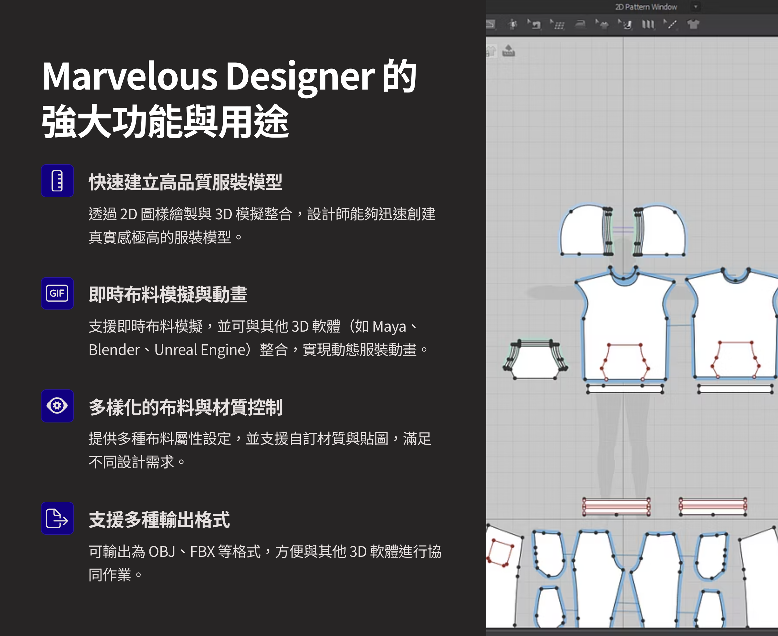Click the paragraph mentioning OBJ、FBX formats
Screen dimensions: 778x636
point(265,563)
